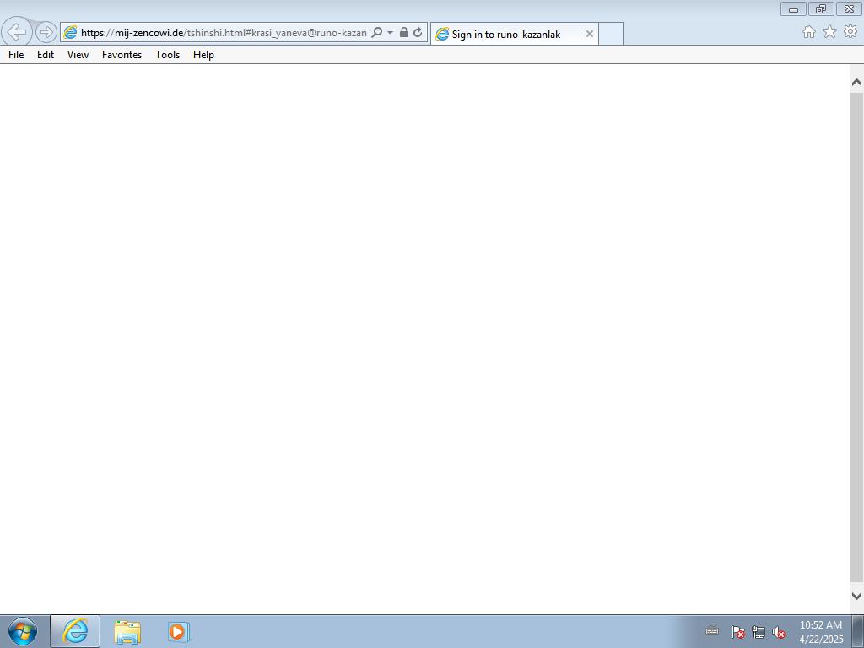
Task: Launch Windows Media Player from taskbar
Action: pyautogui.click(x=179, y=631)
